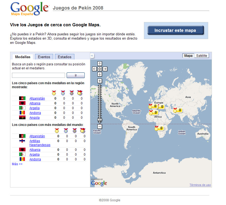The image size is (226, 205).
Task: Click the Afghanistan flag in region list
Action: pyautogui.click(x=22, y=98)
